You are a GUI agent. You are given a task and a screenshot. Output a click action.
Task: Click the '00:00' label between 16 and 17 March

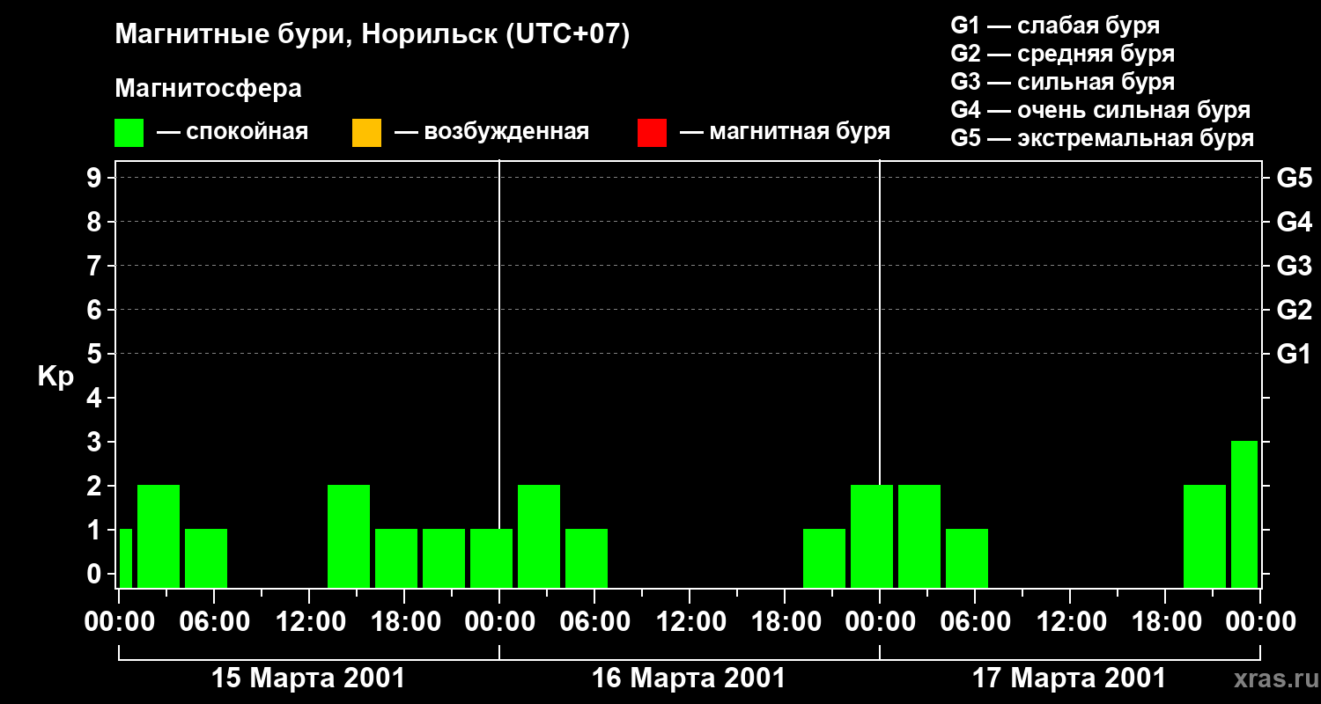point(880,622)
